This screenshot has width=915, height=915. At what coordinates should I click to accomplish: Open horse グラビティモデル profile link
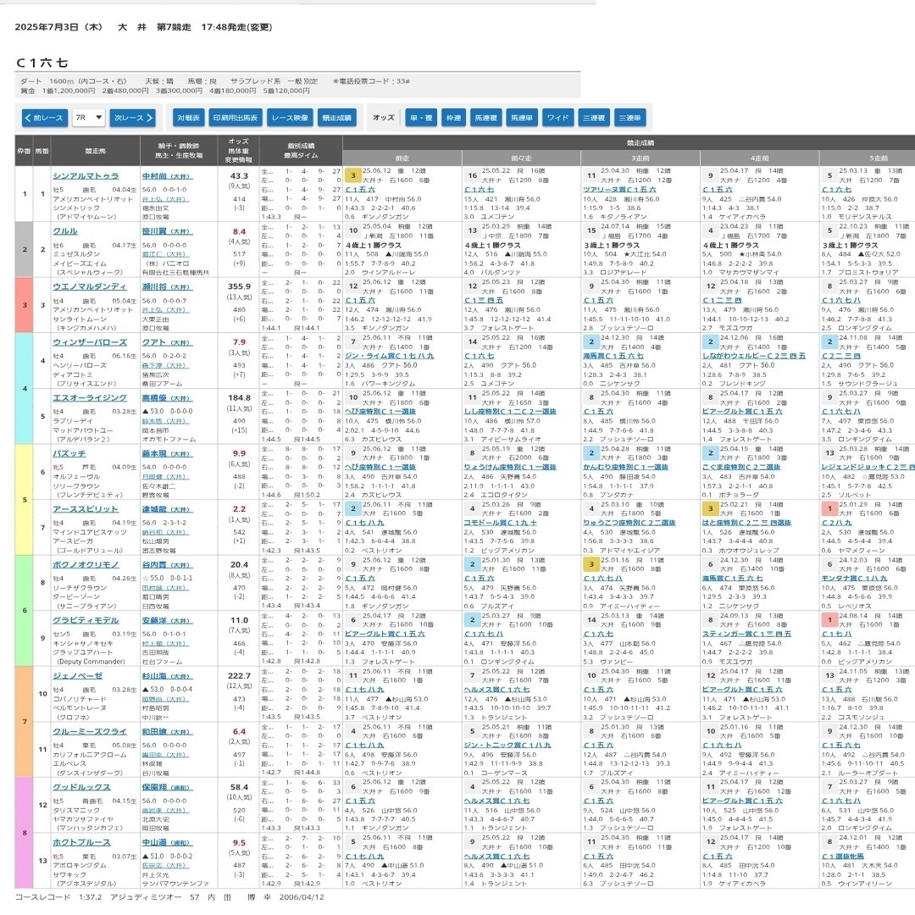click(x=86, y=619)
